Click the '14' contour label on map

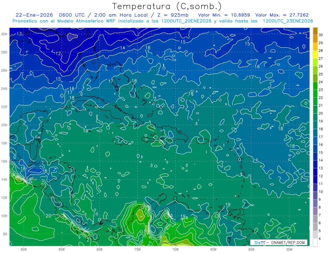tap(123, 48)
